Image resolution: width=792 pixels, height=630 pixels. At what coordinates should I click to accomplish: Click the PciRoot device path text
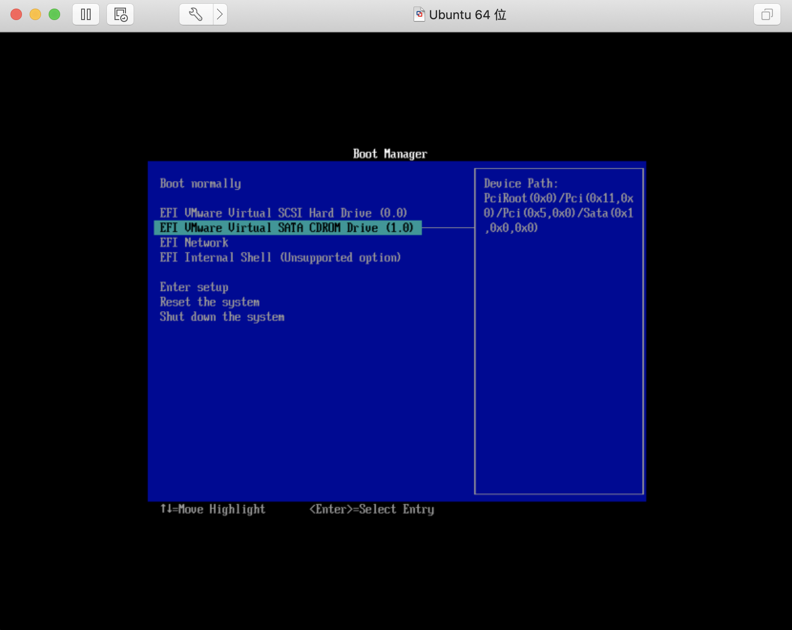point(559,213)
